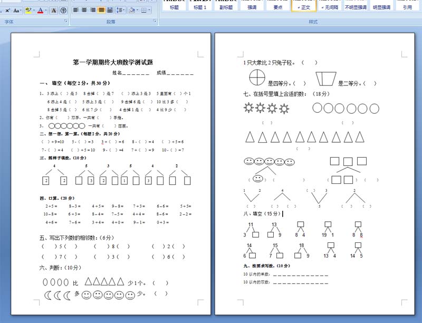Viewport: 422px width, 323px height.
Task: Toggle character shading (A)
Action: point(54,11)
